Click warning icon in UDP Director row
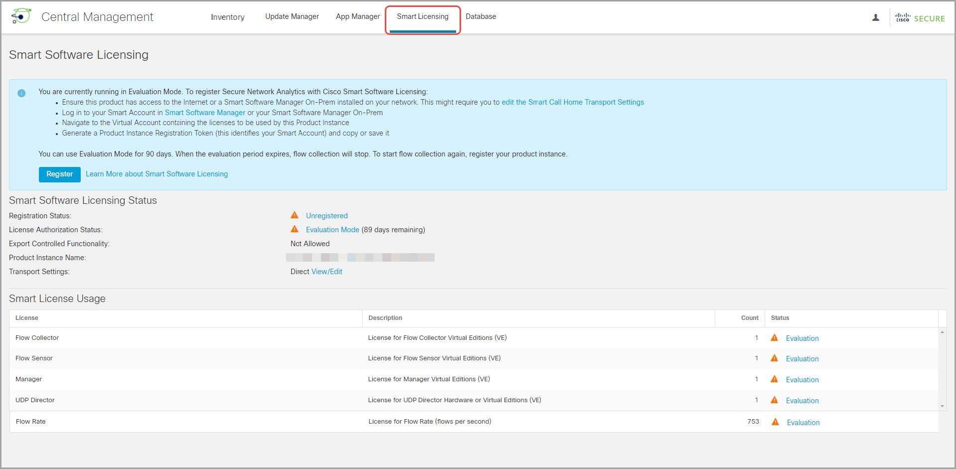This screenshot has height=469, width=956. pyautogui.click(x=774, y=400)
